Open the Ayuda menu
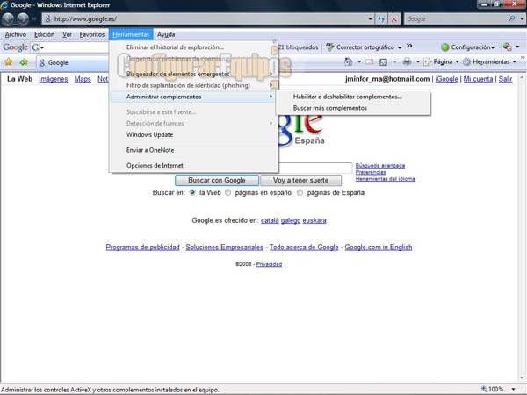 166,34
